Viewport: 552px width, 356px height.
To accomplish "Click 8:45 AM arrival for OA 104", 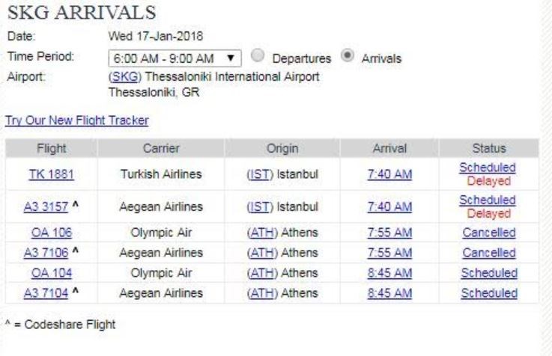I will click(393, 272).
